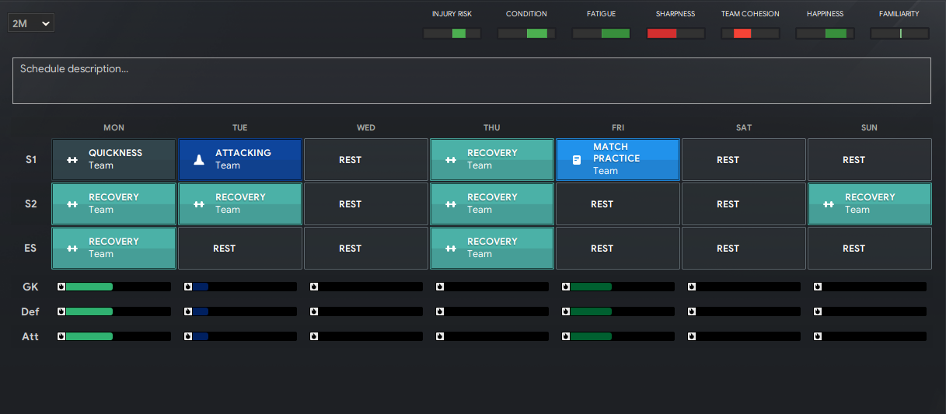The height and width of the screenshot is (414, 946).
Task: Click the glove icon on Sunday's Att bar
Action: click(x=817, y=336)
